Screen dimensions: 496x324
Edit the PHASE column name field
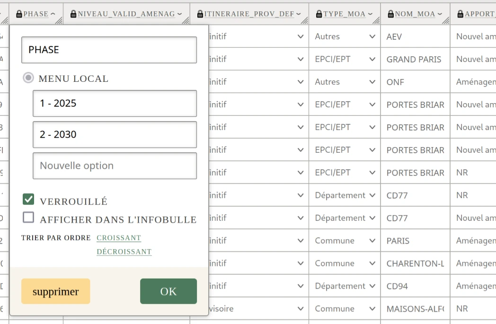109,50
